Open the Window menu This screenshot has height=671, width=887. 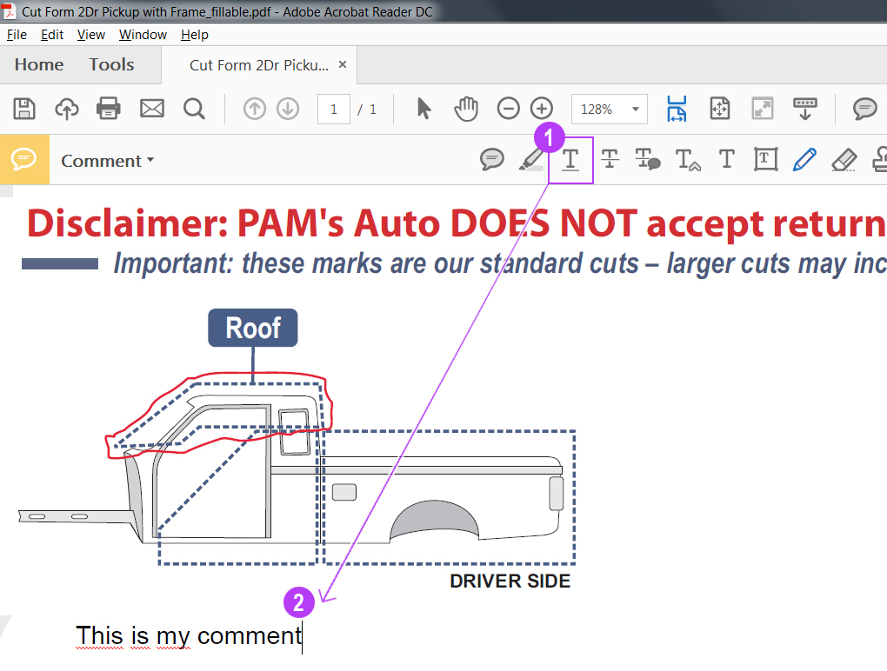143,35
